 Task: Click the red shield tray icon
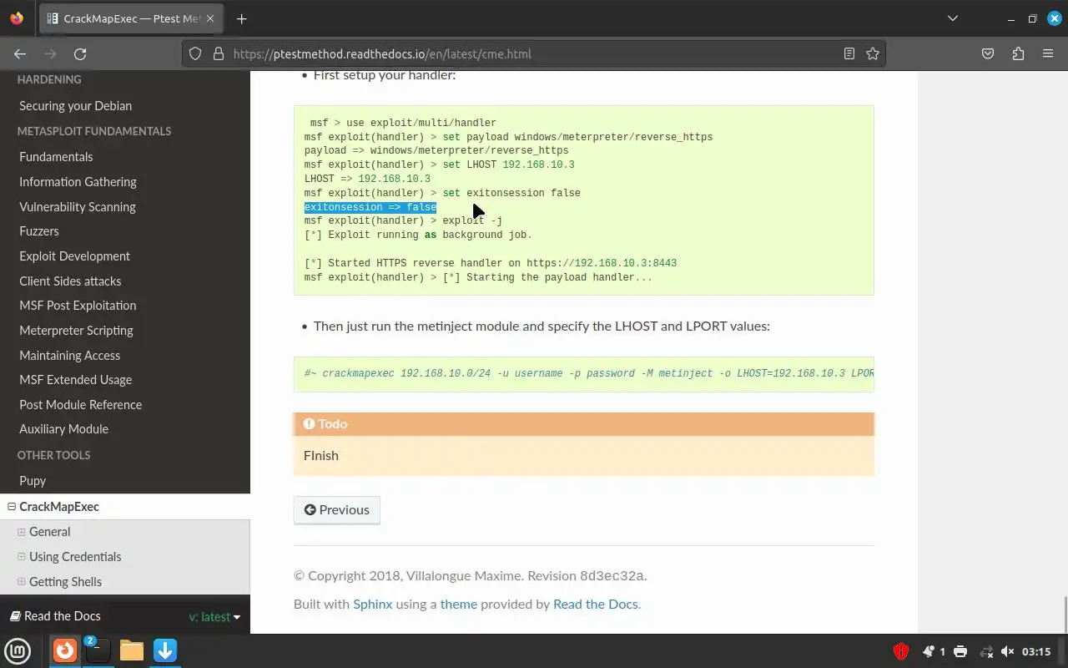pyautogui.click(x=901, y=651)
